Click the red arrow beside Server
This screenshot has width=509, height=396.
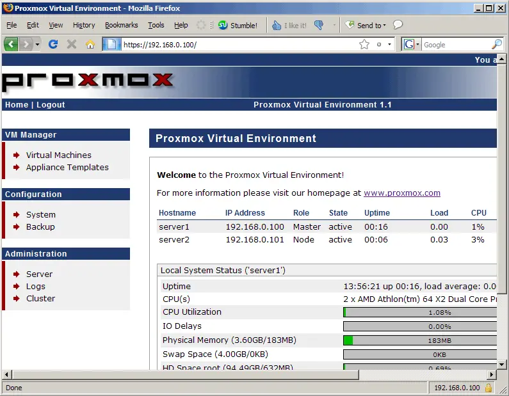[x=16, y=274]
